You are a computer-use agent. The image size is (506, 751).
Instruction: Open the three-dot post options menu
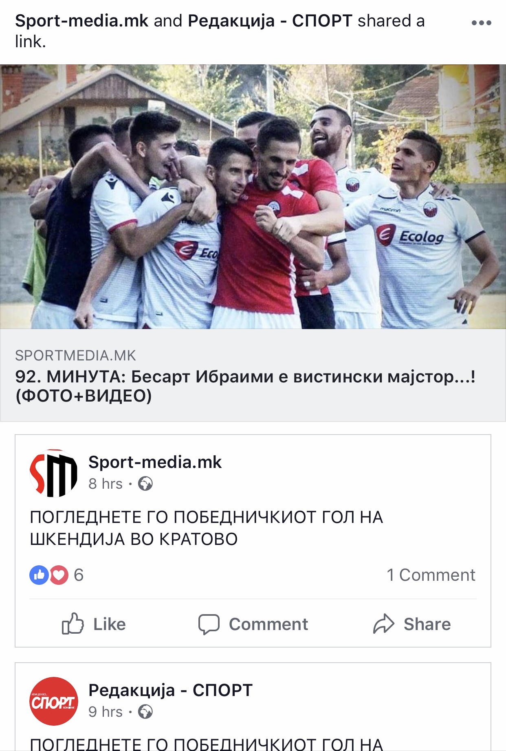click(x=481, y=23)
